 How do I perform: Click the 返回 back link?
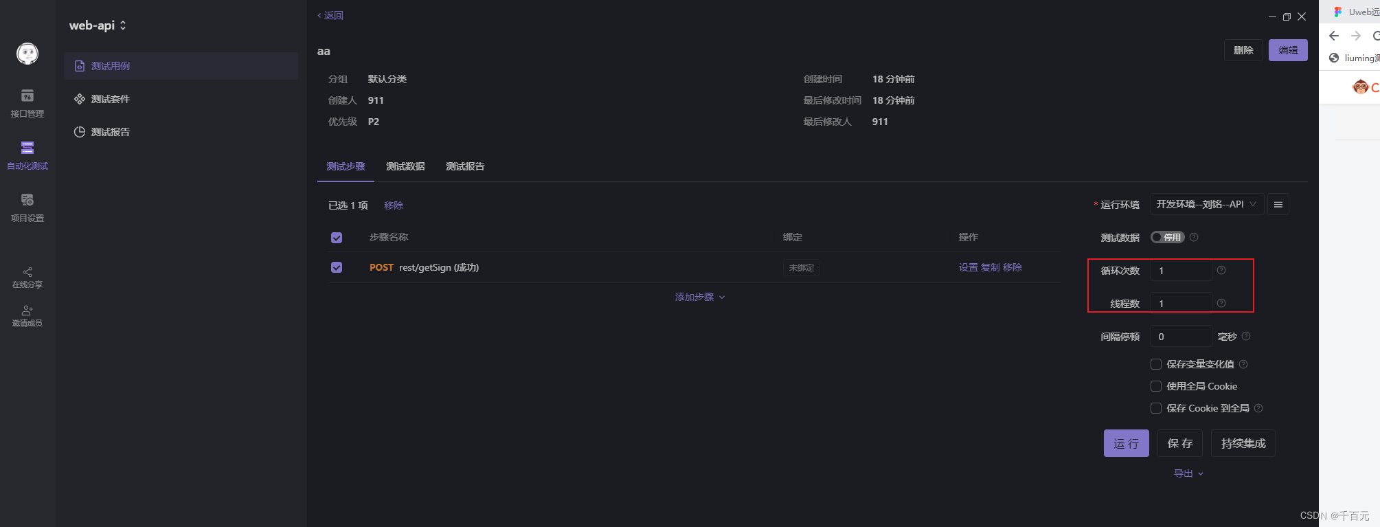tap(330, 15)
